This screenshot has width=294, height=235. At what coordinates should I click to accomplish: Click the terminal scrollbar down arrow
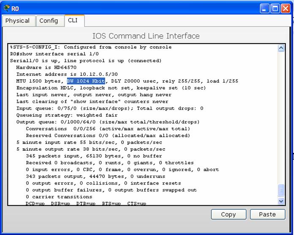tap(281, 202)
